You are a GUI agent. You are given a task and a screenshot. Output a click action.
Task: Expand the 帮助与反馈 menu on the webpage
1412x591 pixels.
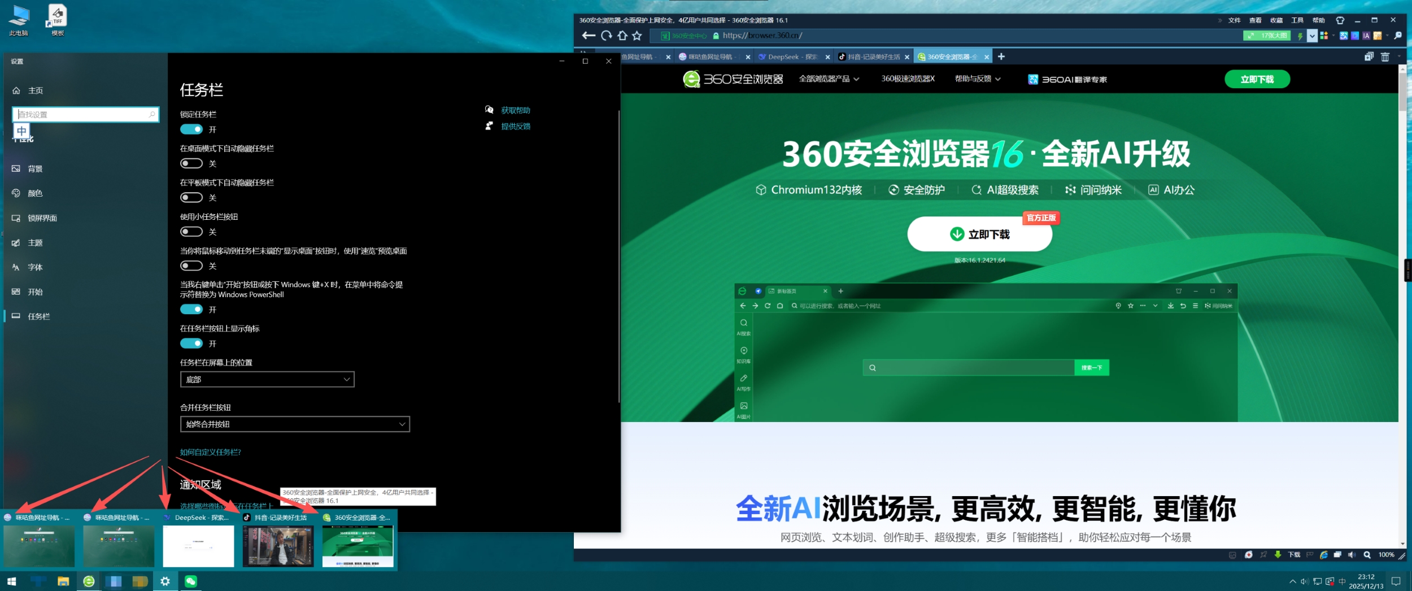point(976,79)
